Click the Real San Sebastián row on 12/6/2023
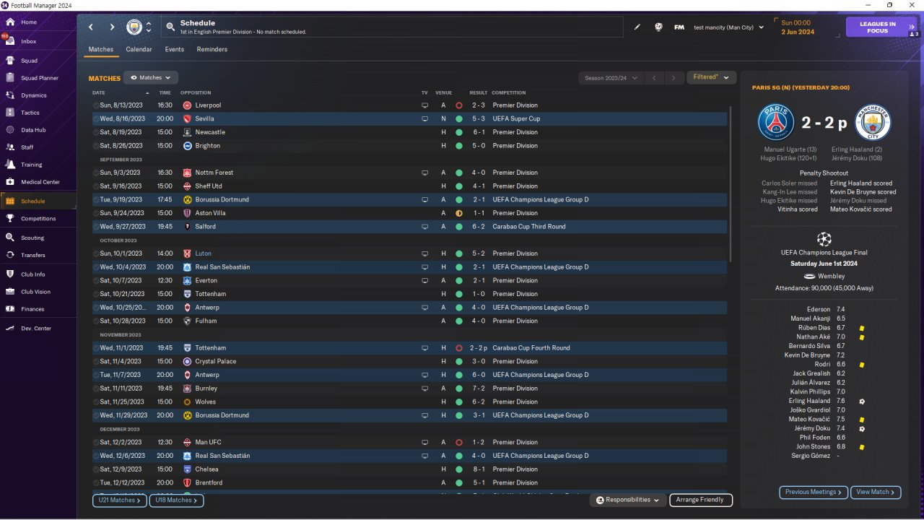This screenshot has height=520, width=924. click(x=409, y=456)
